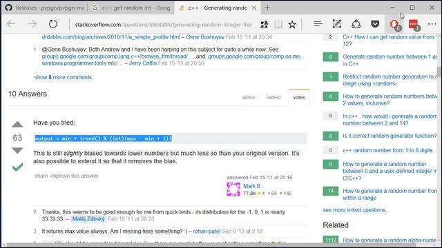442x248 pixels.
Task: Click the green accepted answer checkmark
Action: [x=17, y=167]
